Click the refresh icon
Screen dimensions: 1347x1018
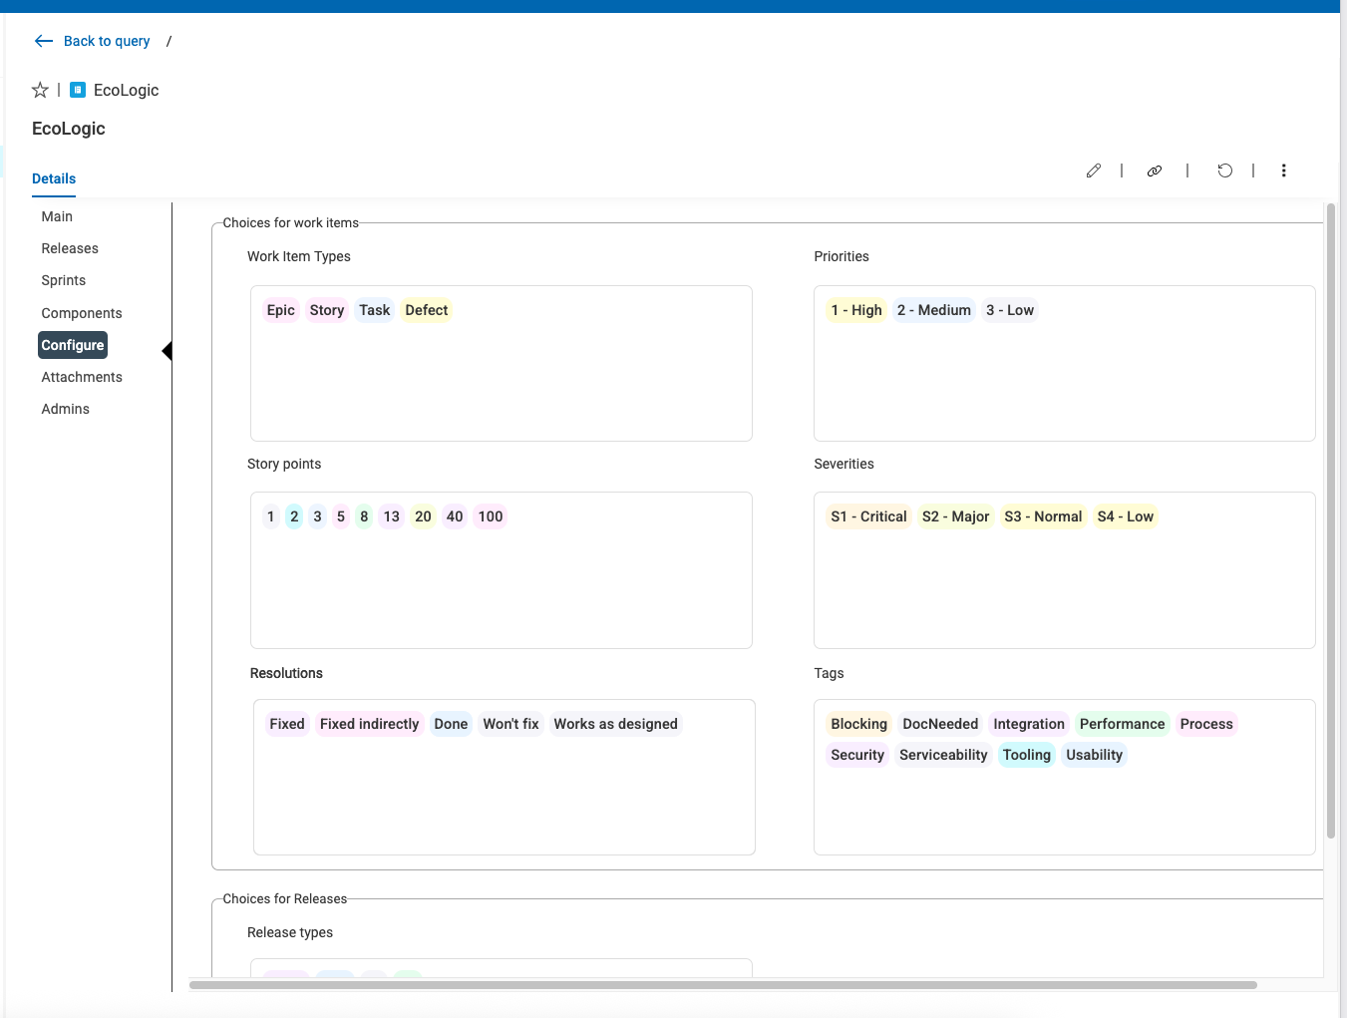click(x=1225, y=170)
